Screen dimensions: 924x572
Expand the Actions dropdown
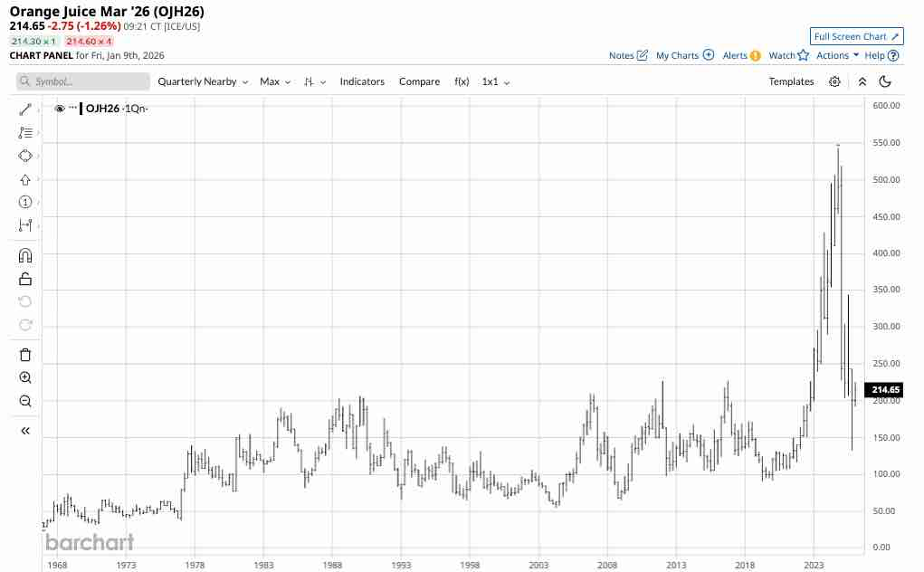(x=837, y=55)
